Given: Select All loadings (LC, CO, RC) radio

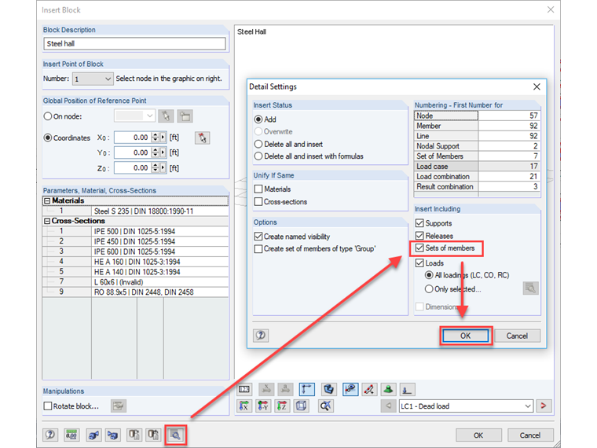Looking at the screenshot, I should (x=429, y=275).
